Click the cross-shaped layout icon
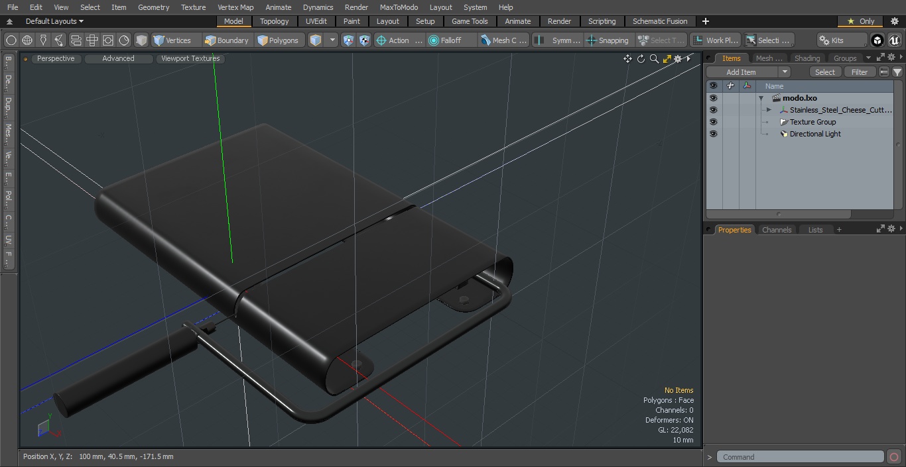The width and height of the screenshot is (906, 467). point(92,40)
